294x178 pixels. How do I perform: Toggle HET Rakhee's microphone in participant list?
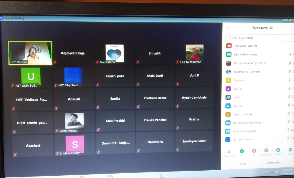coord(290,55)
